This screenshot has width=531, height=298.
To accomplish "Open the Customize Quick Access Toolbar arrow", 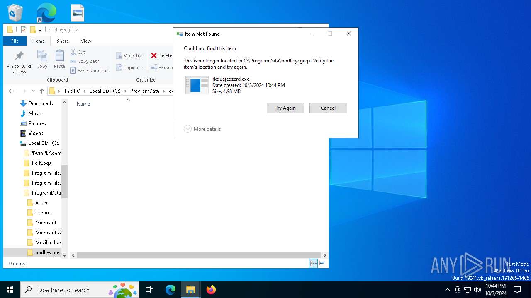I will (40, 30).
